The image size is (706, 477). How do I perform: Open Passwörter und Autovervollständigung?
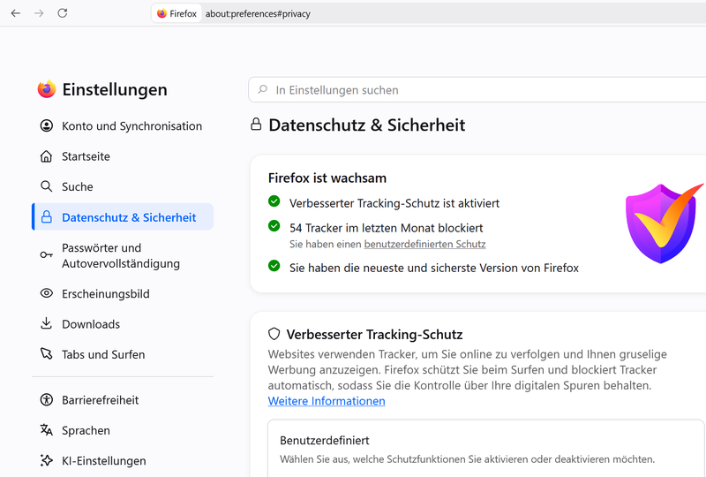coord(123,255)
